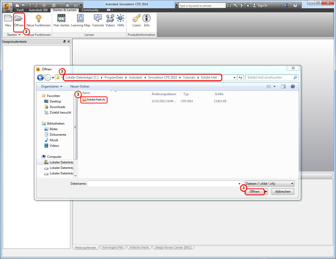Click the binoculars search icon
Image resolution: width=336 pixels, height=259 pixels.
pos(229,5)
